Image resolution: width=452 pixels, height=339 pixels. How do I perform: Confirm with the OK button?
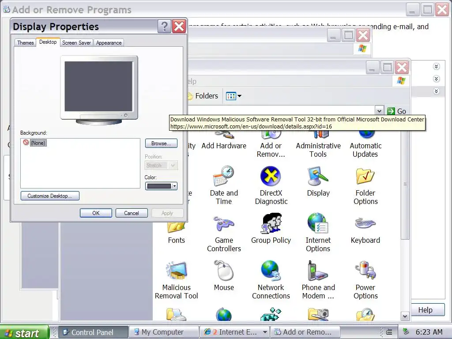(96, 213)
